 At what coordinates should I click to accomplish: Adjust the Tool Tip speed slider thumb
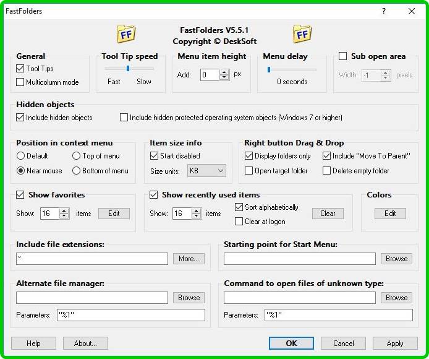coord(128,69)
